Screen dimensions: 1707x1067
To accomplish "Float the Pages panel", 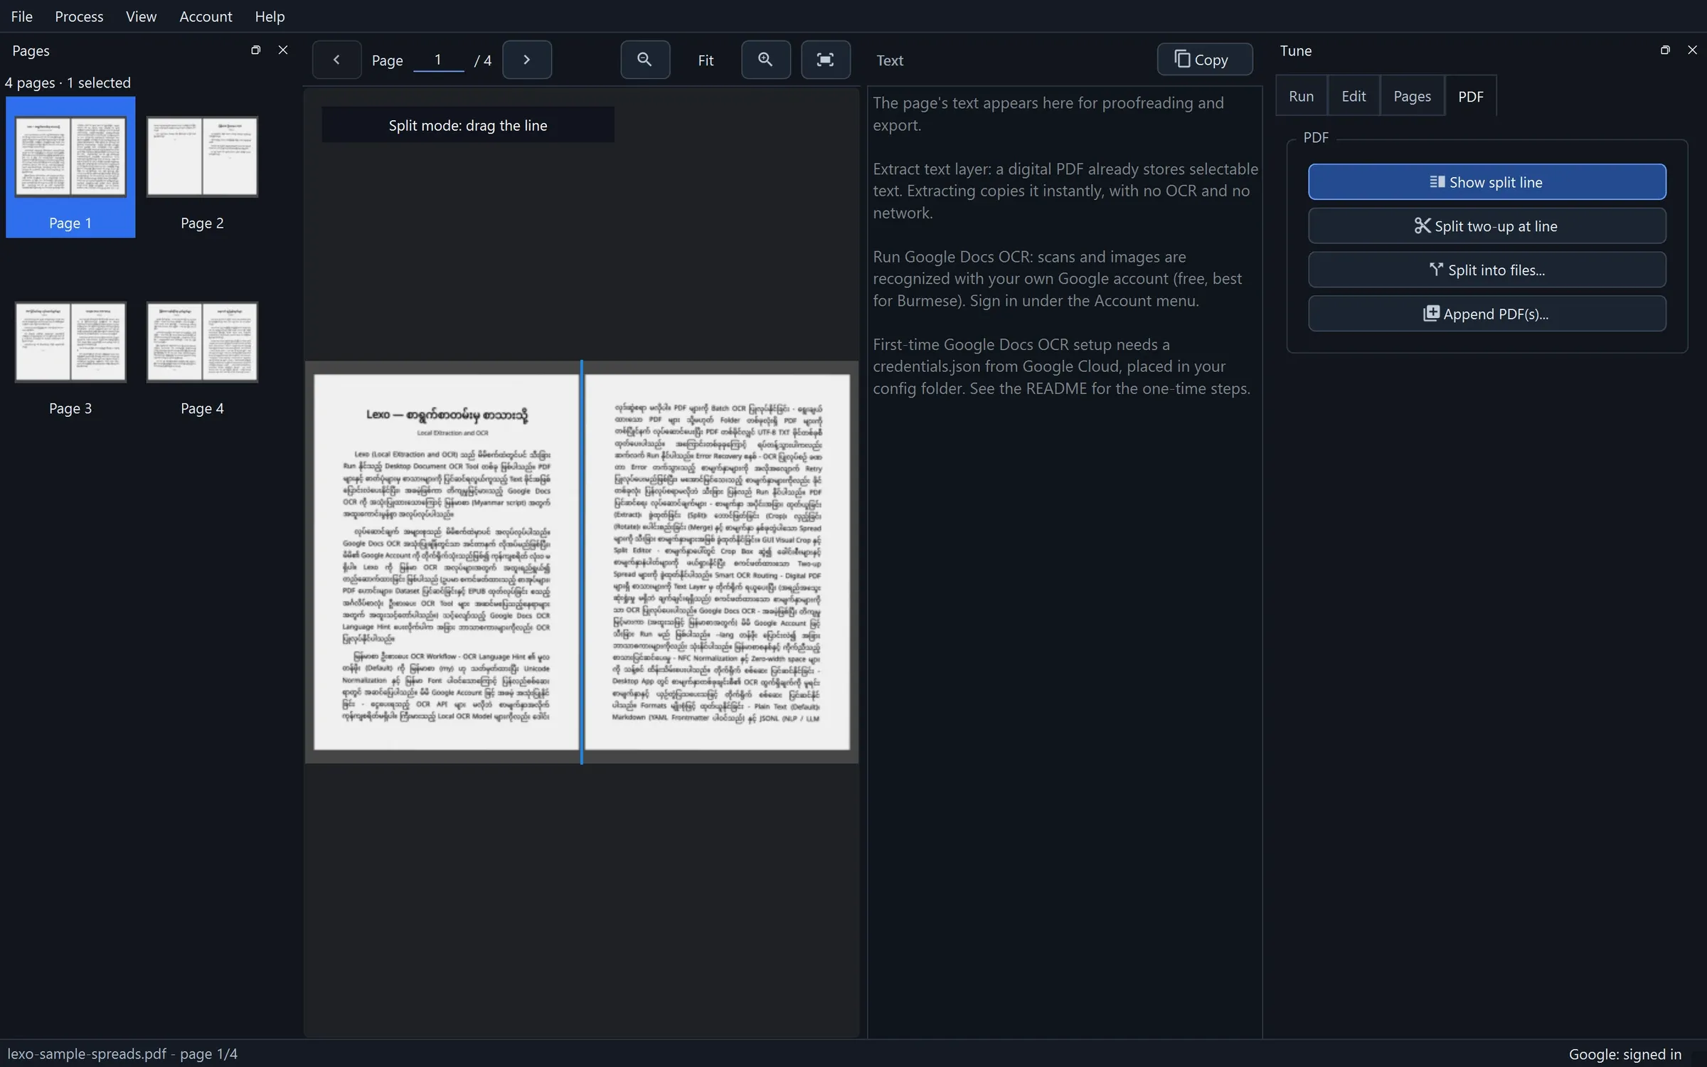I will click(x=256, y=50).
